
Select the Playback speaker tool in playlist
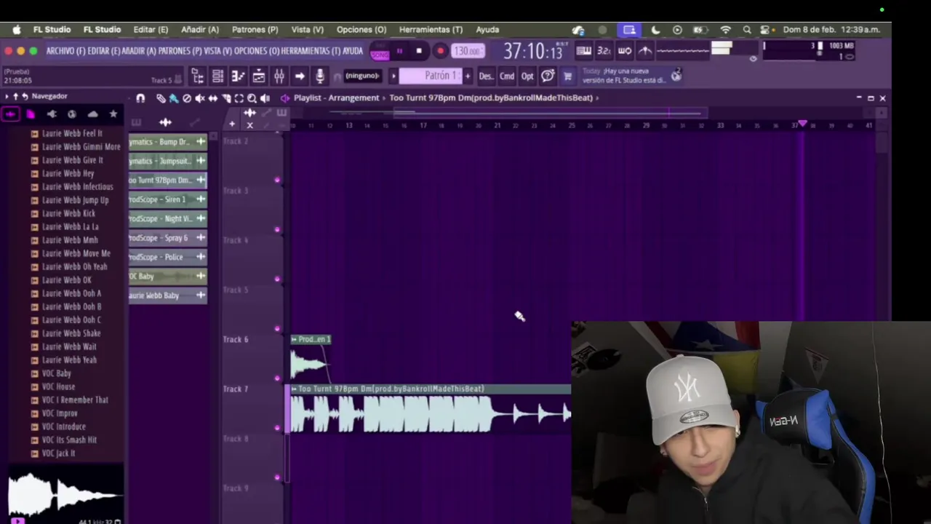pyautogui.click(x=265, y=98)
